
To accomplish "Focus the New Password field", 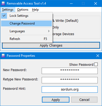I will coord(70,71).
